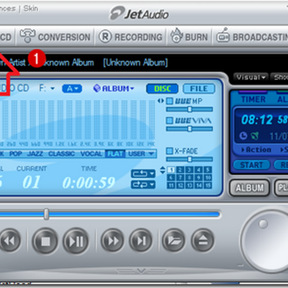Open the lower shuffle mode dropdown
This screenshot has height=288, width=288.
143,185
